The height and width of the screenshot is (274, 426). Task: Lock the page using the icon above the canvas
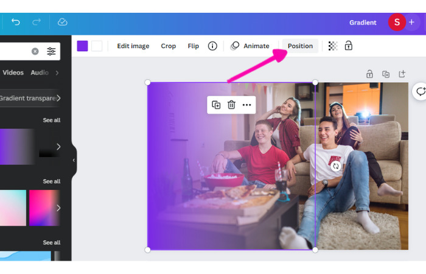tap(369, 74)
